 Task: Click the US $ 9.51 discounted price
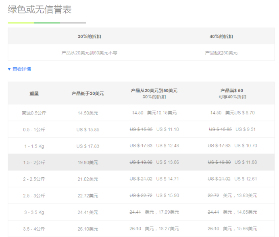coord(246,129)
